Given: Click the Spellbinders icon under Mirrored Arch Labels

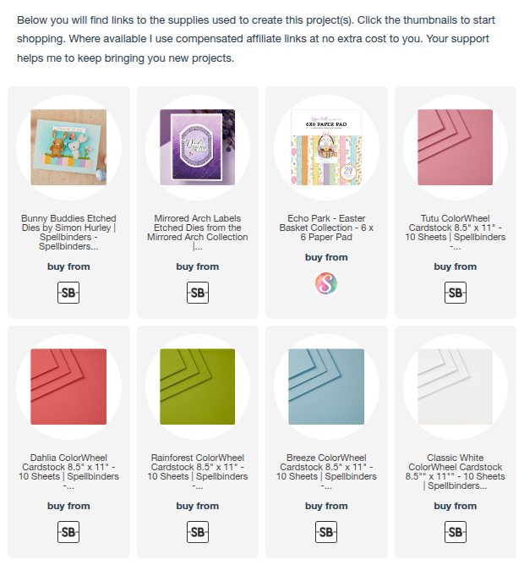Looking at the screenshot, I should tap(198, 293).
